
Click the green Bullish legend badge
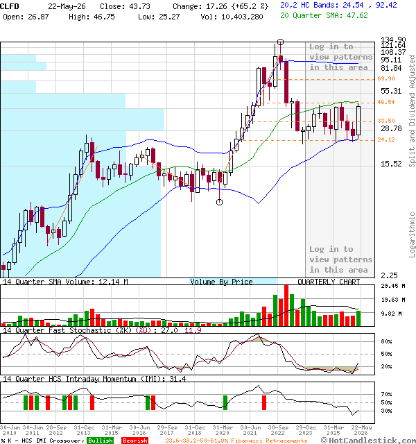click(100, 441)
